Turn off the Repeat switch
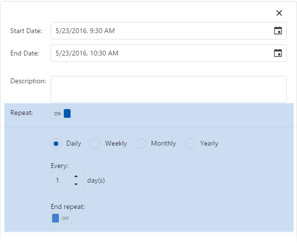Viewport: 297px width, 243px height. pos(61,113)
